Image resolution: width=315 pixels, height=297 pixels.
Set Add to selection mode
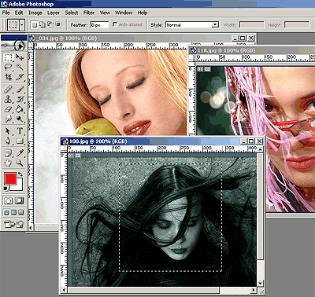42,24
